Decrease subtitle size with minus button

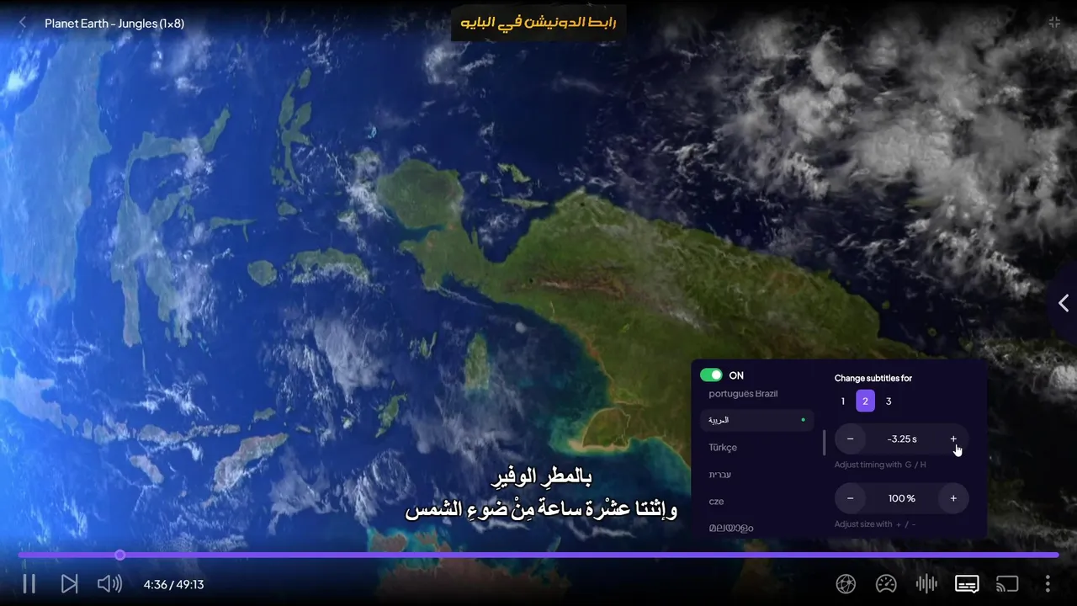pos(850,498)
